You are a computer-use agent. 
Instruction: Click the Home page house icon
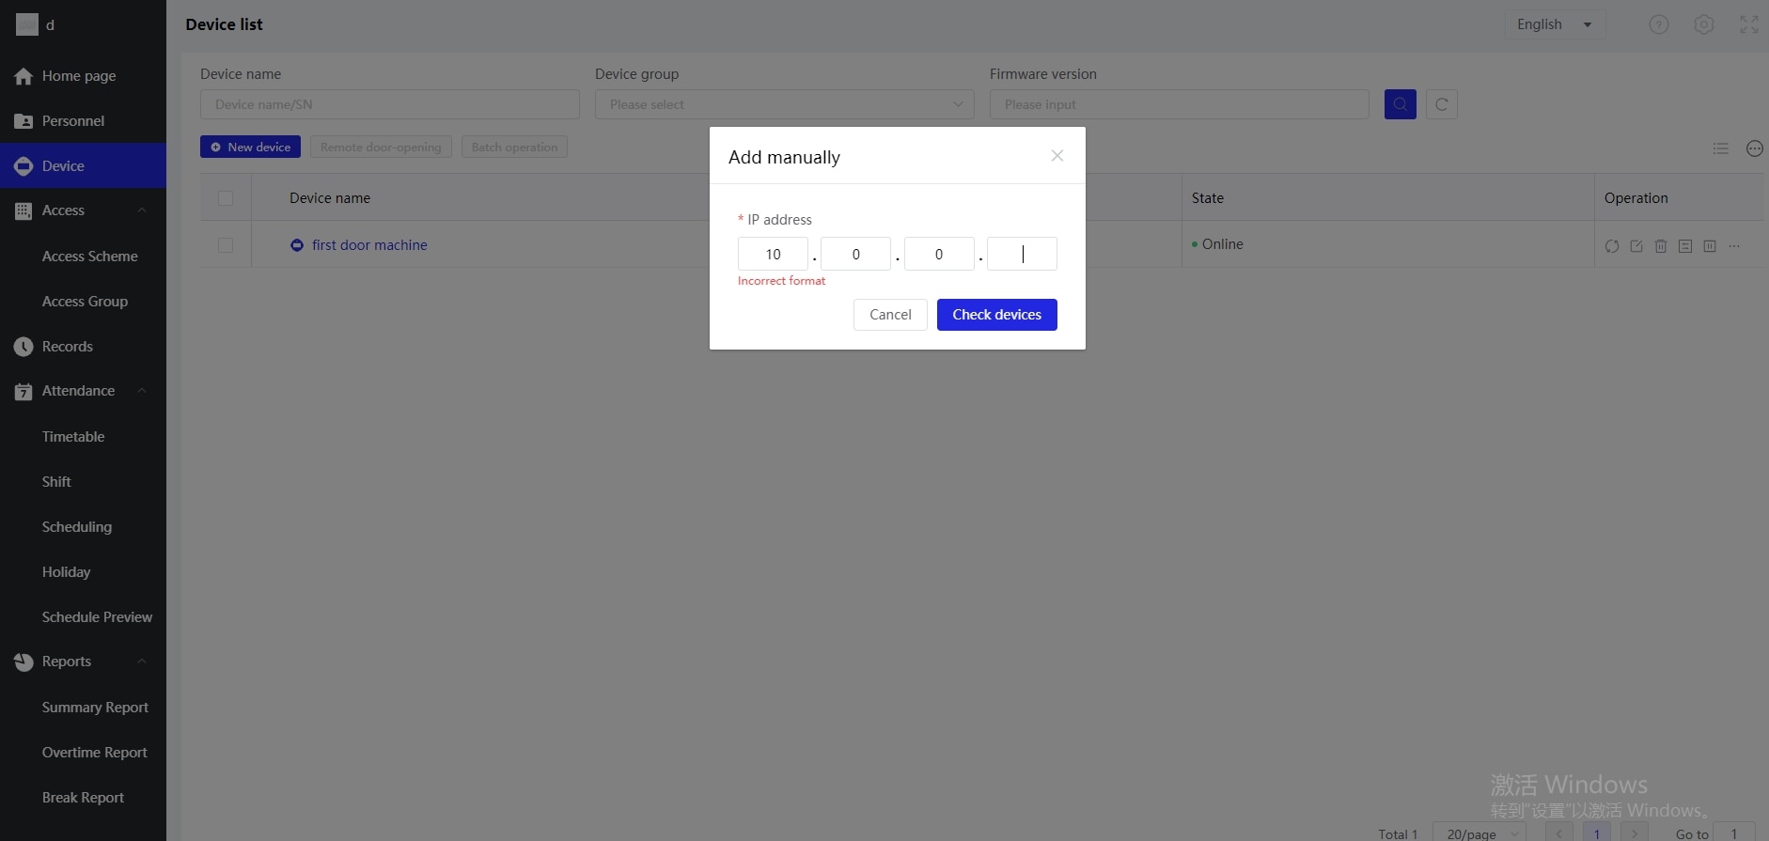(x=23, y=76)
